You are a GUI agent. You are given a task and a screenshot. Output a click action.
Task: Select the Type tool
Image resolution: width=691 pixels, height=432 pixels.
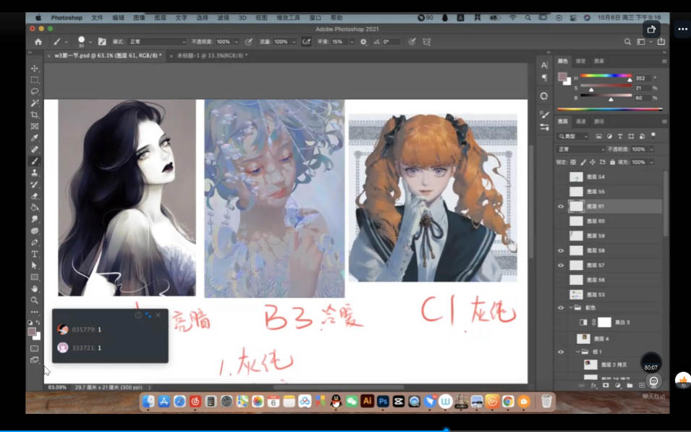35,254
